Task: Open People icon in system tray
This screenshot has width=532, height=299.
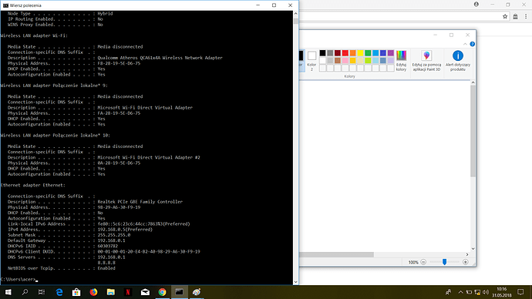Action: (448, 292)
